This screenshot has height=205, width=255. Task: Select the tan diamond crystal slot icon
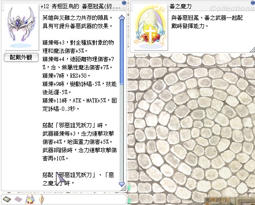coord(41,199)
